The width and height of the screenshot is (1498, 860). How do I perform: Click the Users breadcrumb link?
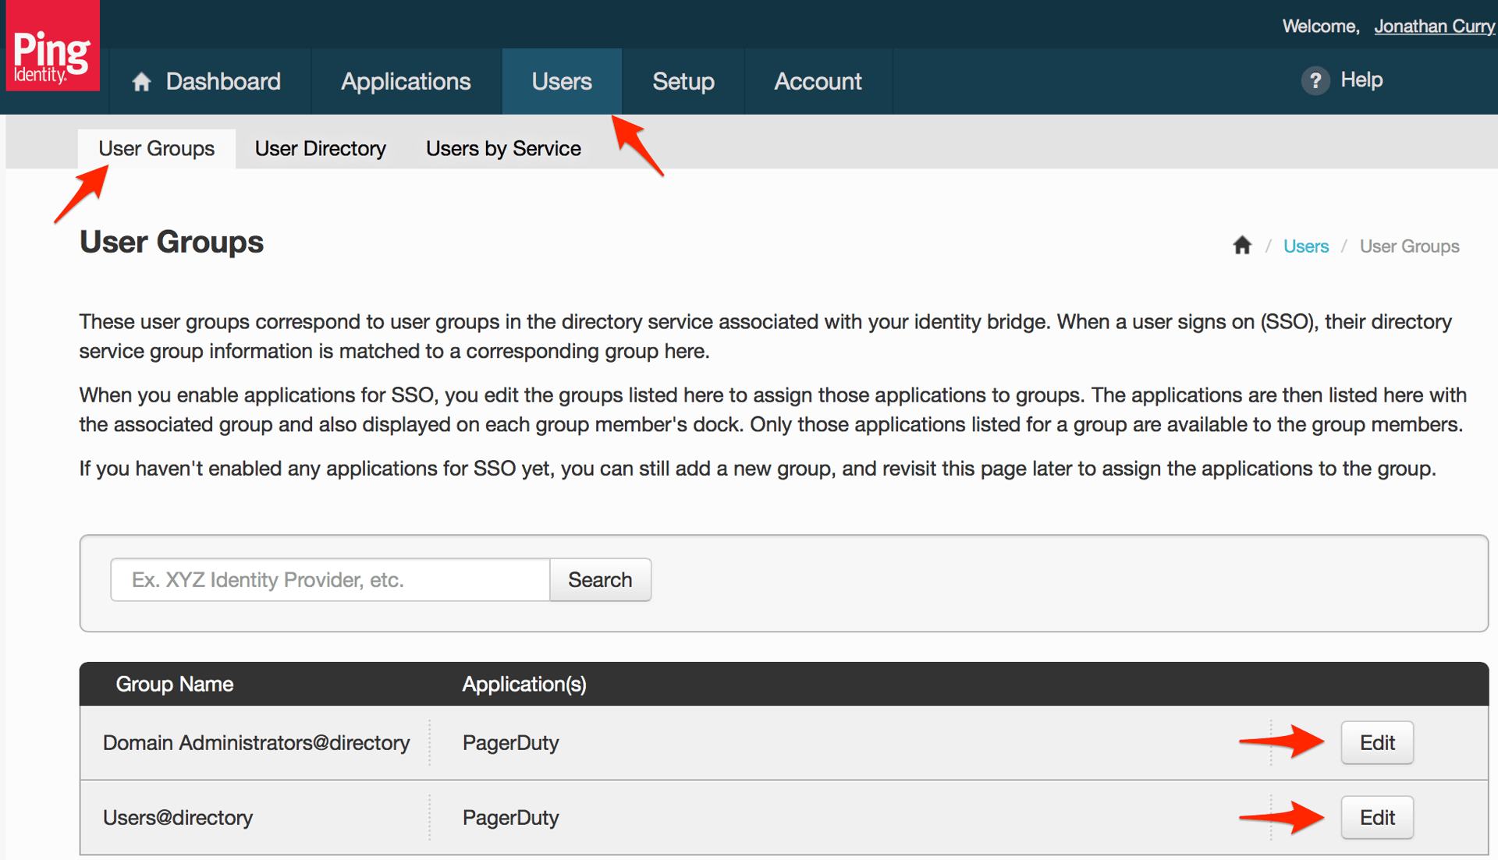tap(1305, 246)
